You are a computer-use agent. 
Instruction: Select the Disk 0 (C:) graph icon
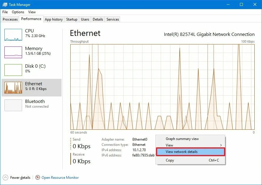tap(13, 70)
